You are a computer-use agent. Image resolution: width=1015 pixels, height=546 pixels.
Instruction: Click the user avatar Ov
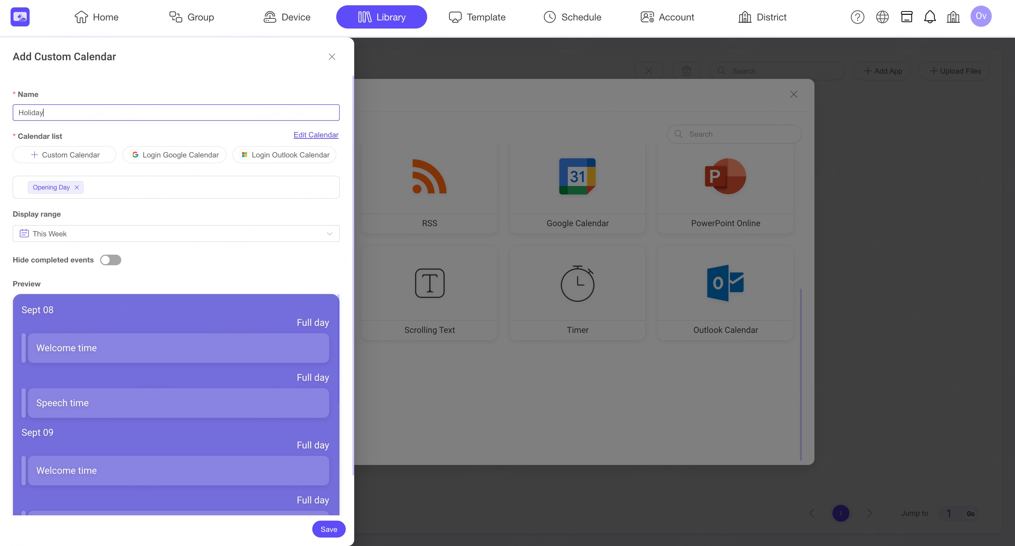tap(980, 16)
